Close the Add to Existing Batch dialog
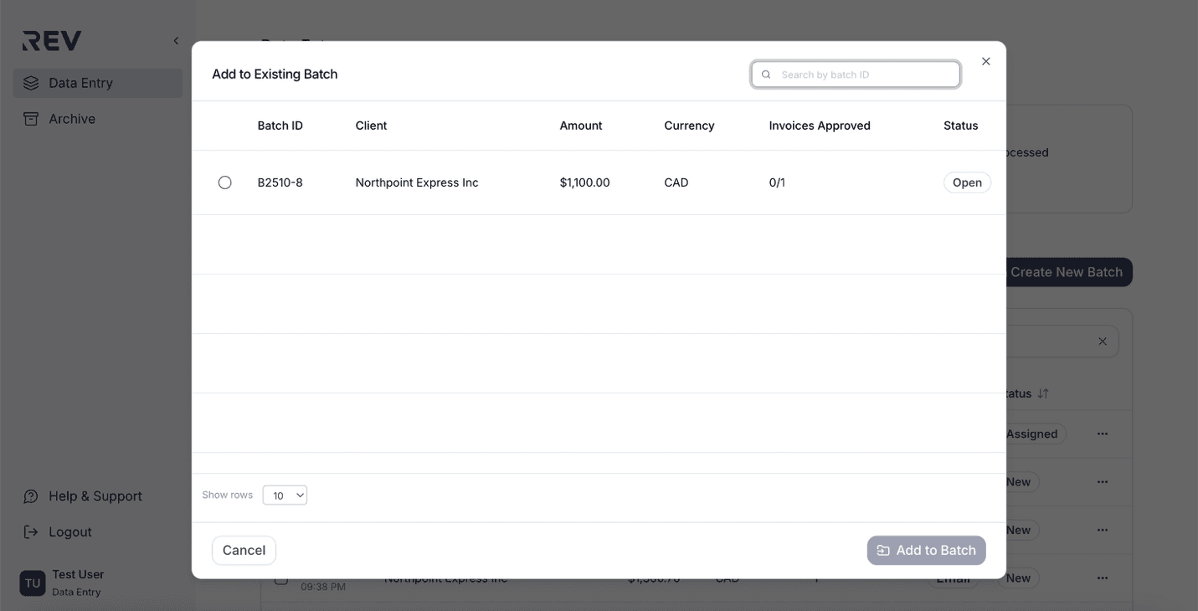 (985, 60)
